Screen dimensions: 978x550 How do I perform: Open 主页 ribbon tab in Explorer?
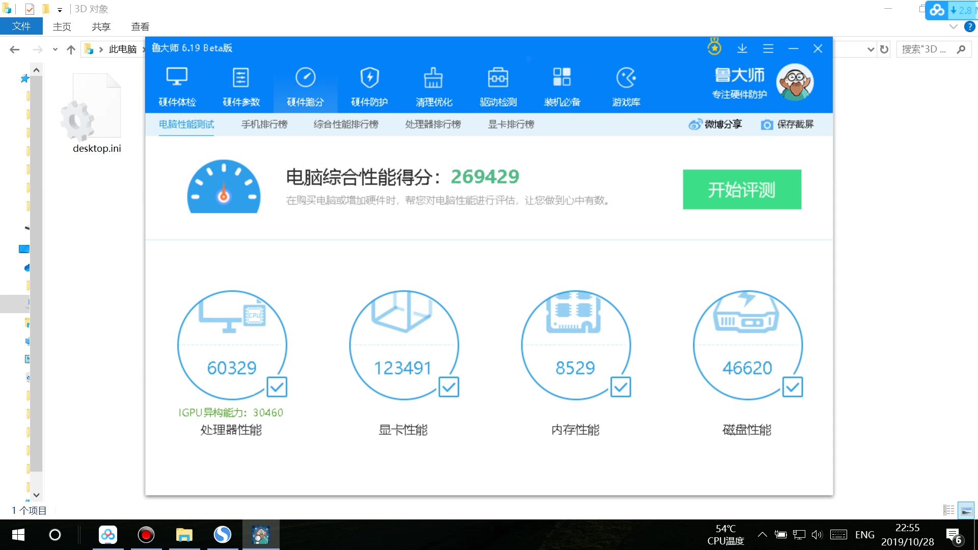[62, 26]
